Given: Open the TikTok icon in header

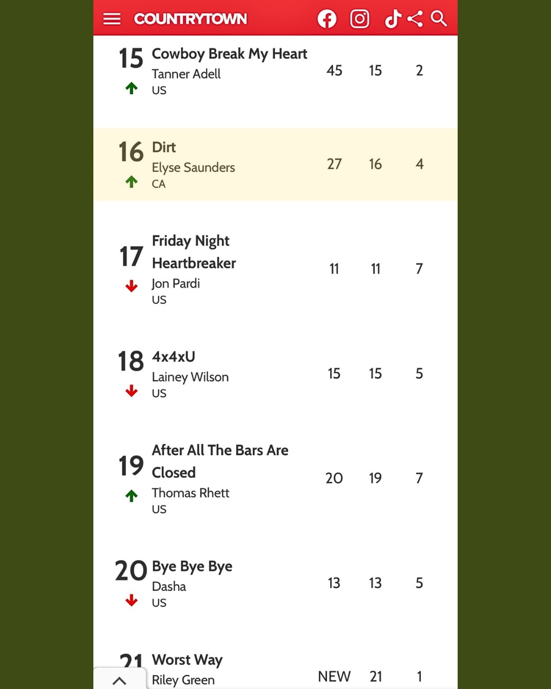Looking at the screenshot, I should pyautogui.click(x=392, y=19).
